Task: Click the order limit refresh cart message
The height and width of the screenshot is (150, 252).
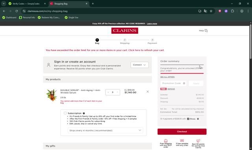Action: [105, 50]
